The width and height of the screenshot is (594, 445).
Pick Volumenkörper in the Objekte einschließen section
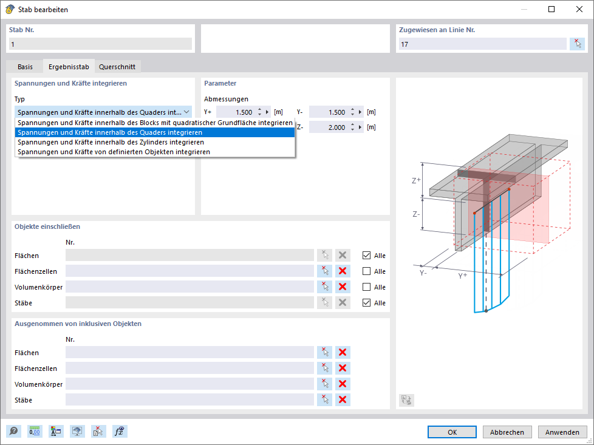325,287
